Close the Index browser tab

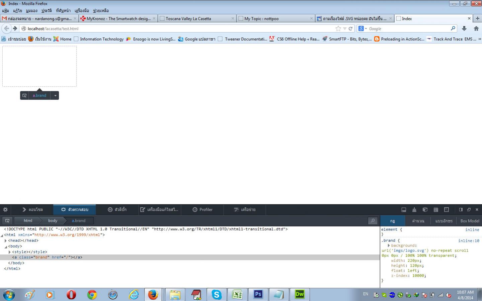(x=469, y=18)
